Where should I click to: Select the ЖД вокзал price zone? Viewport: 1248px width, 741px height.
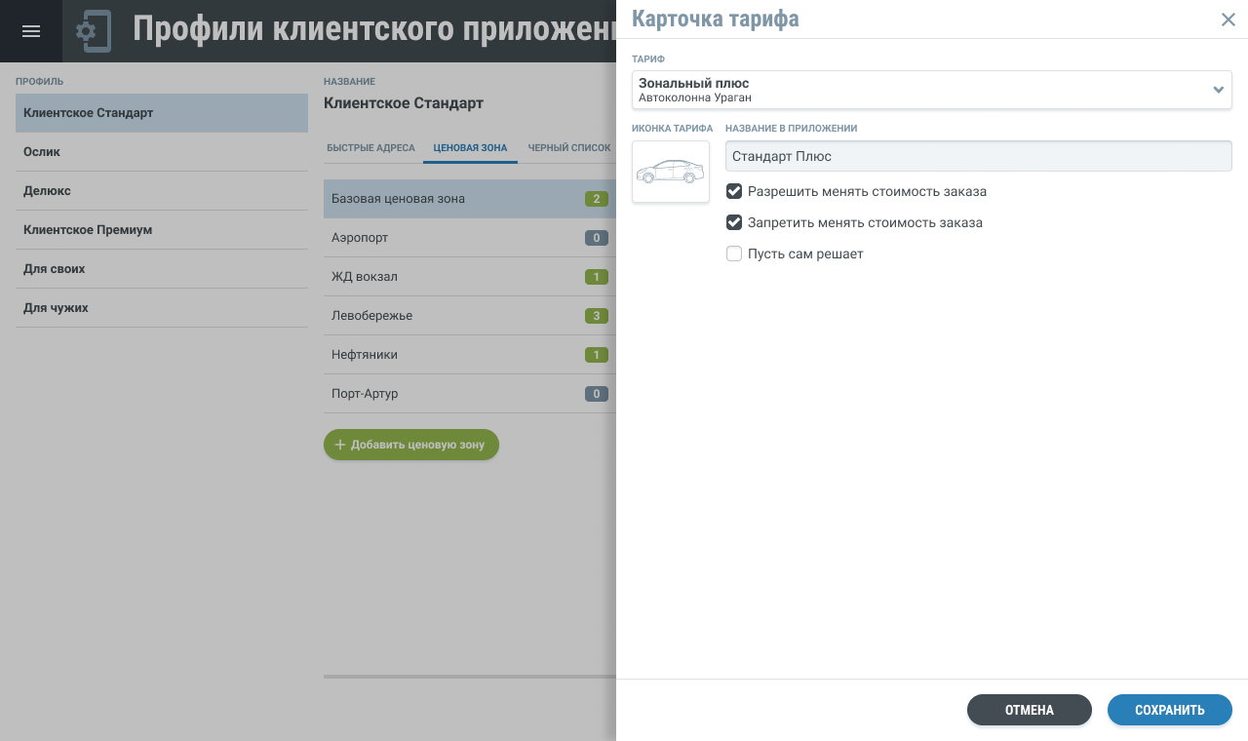(x=448, y=277)
